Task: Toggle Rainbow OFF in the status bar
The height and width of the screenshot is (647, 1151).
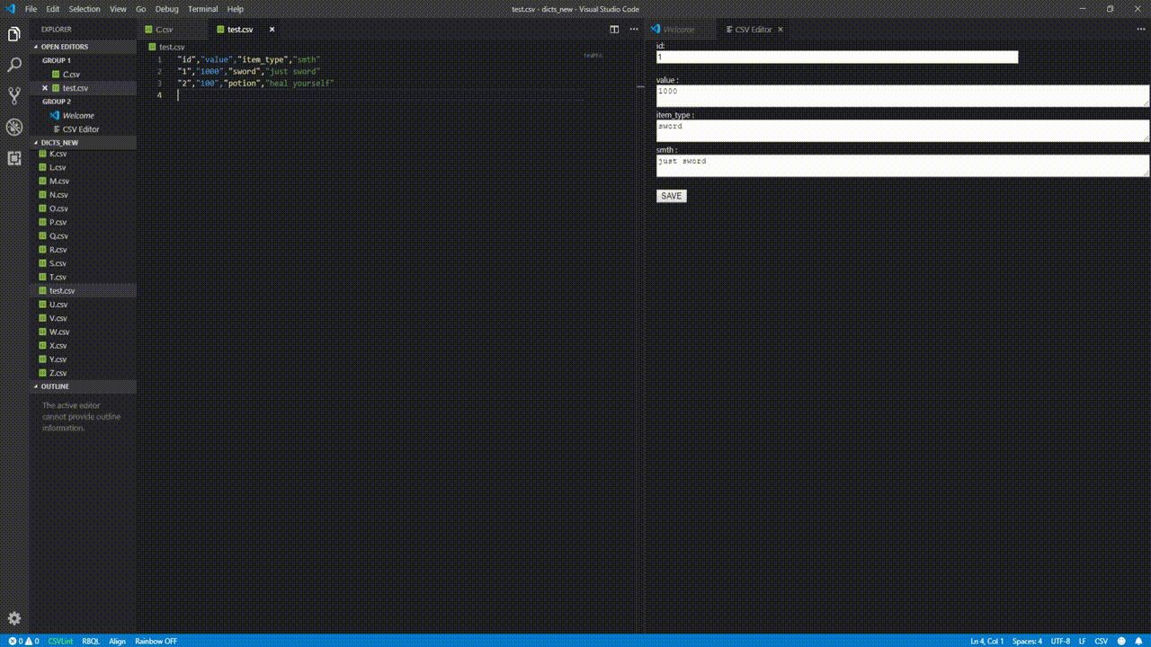Action: coord(155,641)
